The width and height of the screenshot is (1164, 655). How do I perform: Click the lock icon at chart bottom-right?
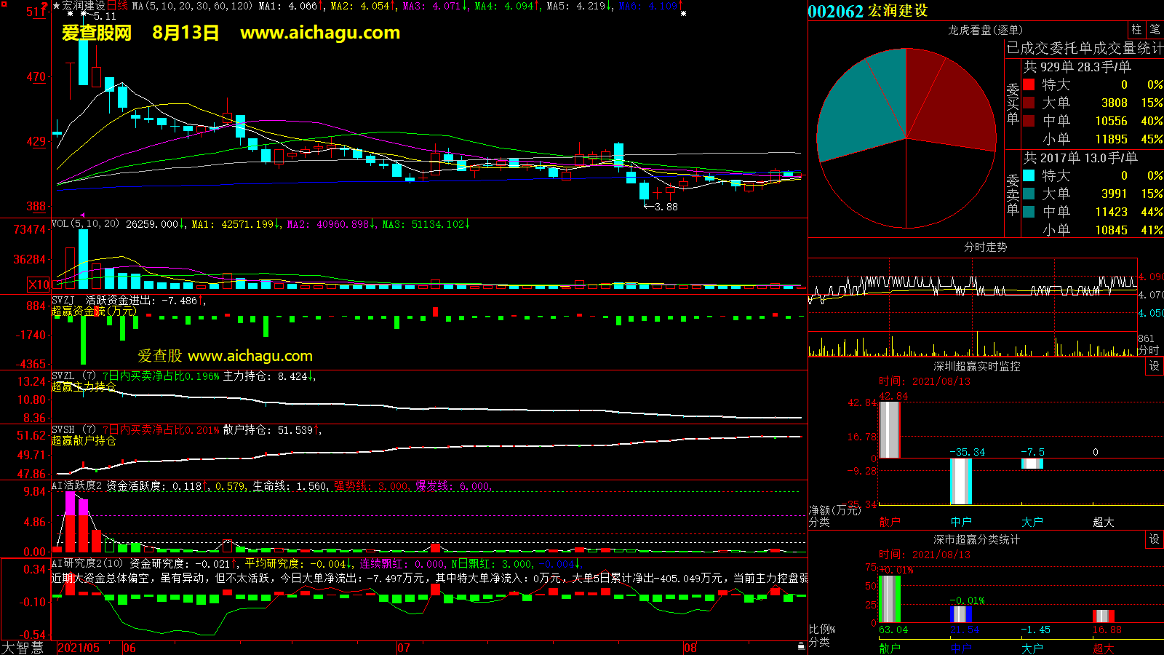click(801, 646)
